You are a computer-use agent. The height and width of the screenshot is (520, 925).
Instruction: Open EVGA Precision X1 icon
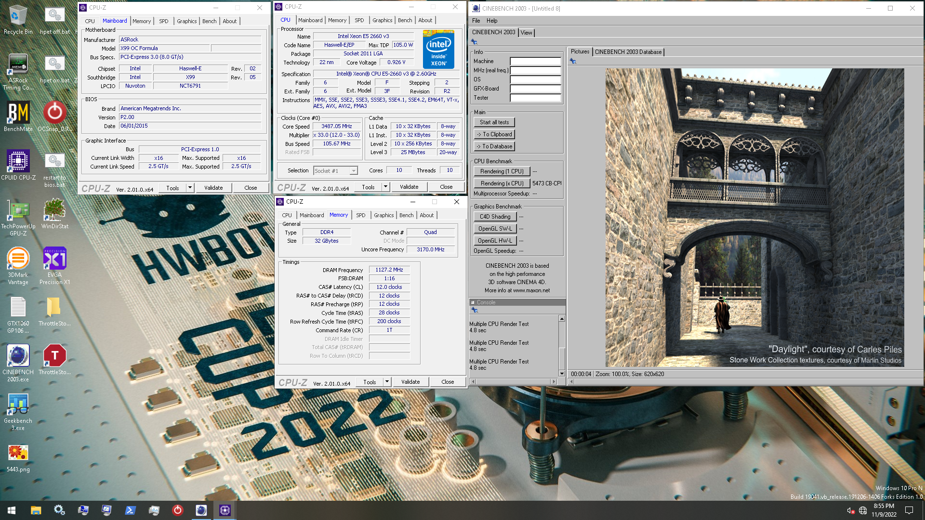[x=54, y=266]
